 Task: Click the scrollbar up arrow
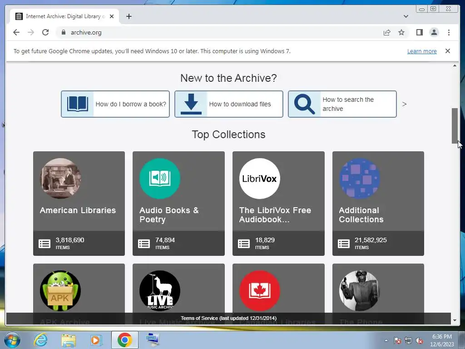pos(455,65)
